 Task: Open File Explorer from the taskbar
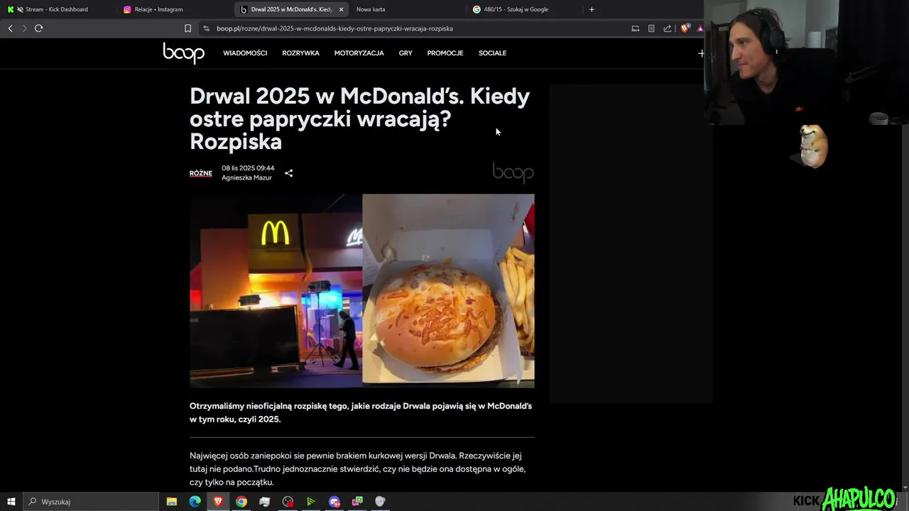coord(172,502)
